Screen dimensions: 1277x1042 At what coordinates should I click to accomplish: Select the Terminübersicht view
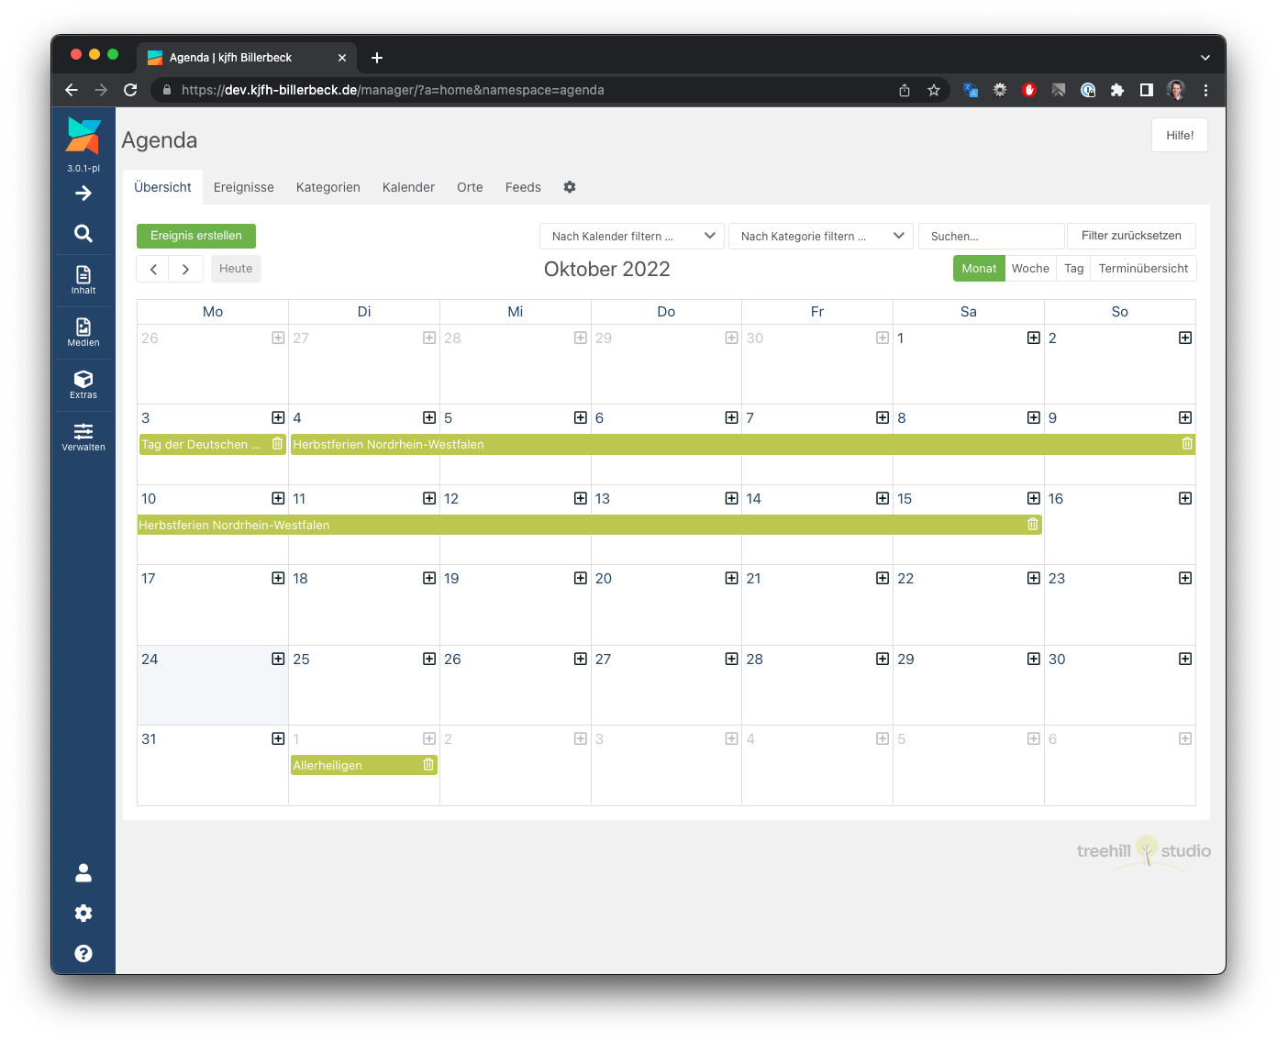point(1143,269)
